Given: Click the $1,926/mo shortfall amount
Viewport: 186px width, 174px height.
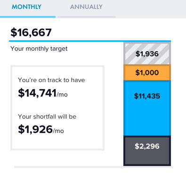Looking at the screenshot, I should pos(41,129).
